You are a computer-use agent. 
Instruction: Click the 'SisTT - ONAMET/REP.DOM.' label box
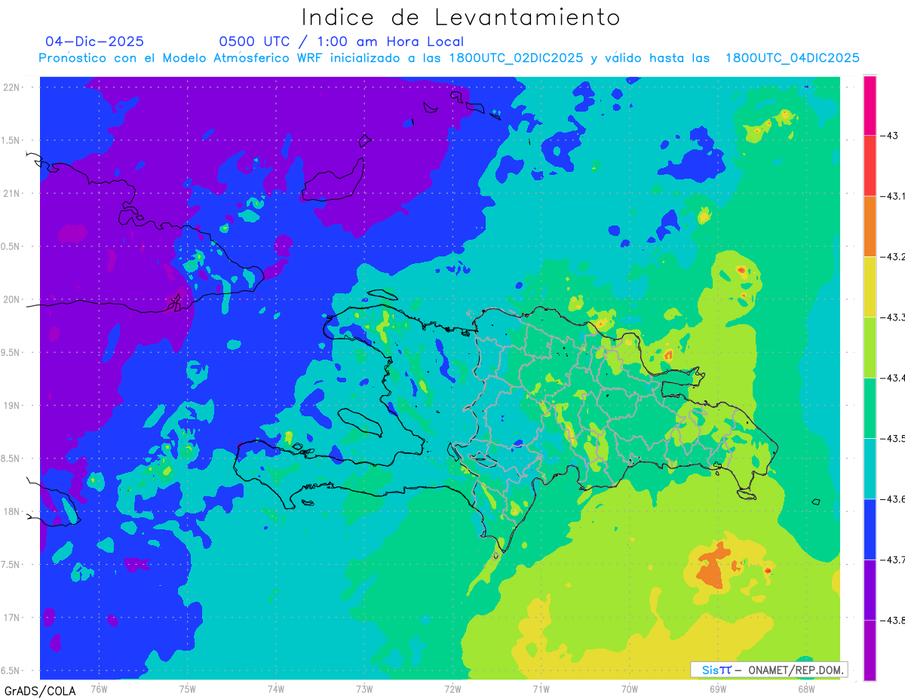click(x=769, y=670)
